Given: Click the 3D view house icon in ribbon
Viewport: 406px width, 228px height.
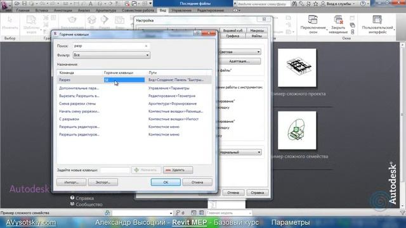Looking at the screenshot, I should (91, 20).
